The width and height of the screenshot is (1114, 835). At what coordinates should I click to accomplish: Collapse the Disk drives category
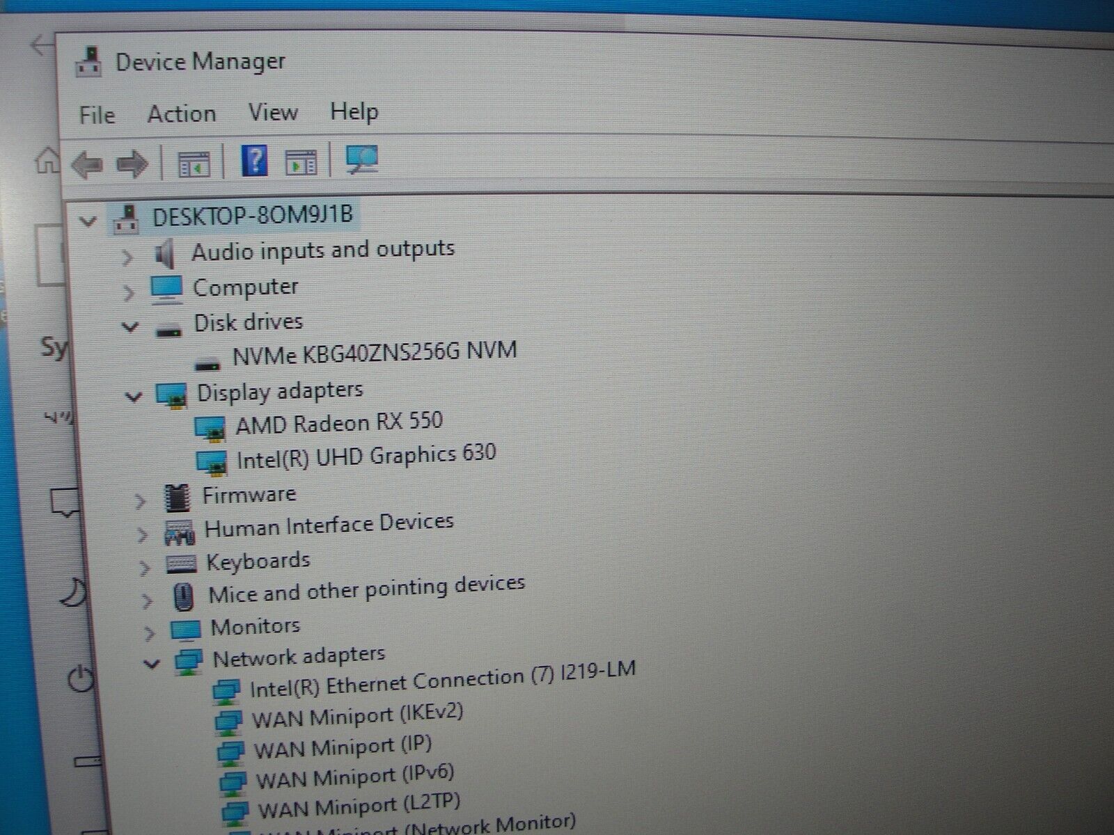pyautogui.click(x=130, y=326)
